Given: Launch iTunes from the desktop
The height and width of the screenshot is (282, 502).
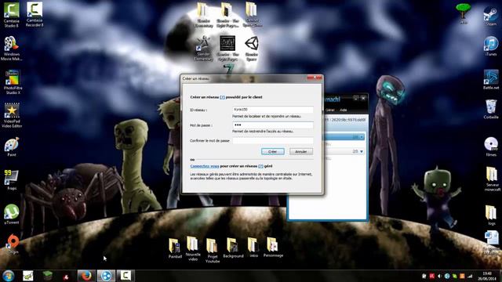Looking at the screenshot, I should click(x=491, y=46).
